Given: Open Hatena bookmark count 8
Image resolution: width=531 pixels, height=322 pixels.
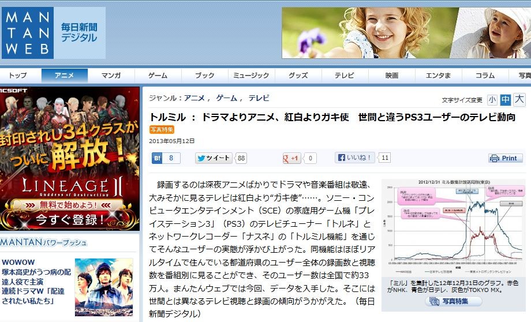Looking at the screenshot, I should (171, 158).
